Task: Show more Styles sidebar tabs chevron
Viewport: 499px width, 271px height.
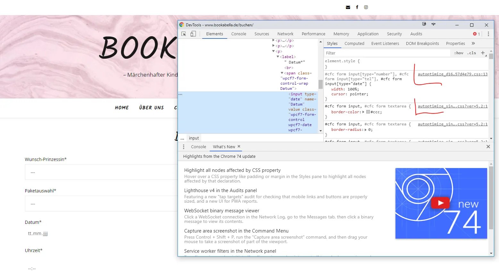Action: [473, 43]
